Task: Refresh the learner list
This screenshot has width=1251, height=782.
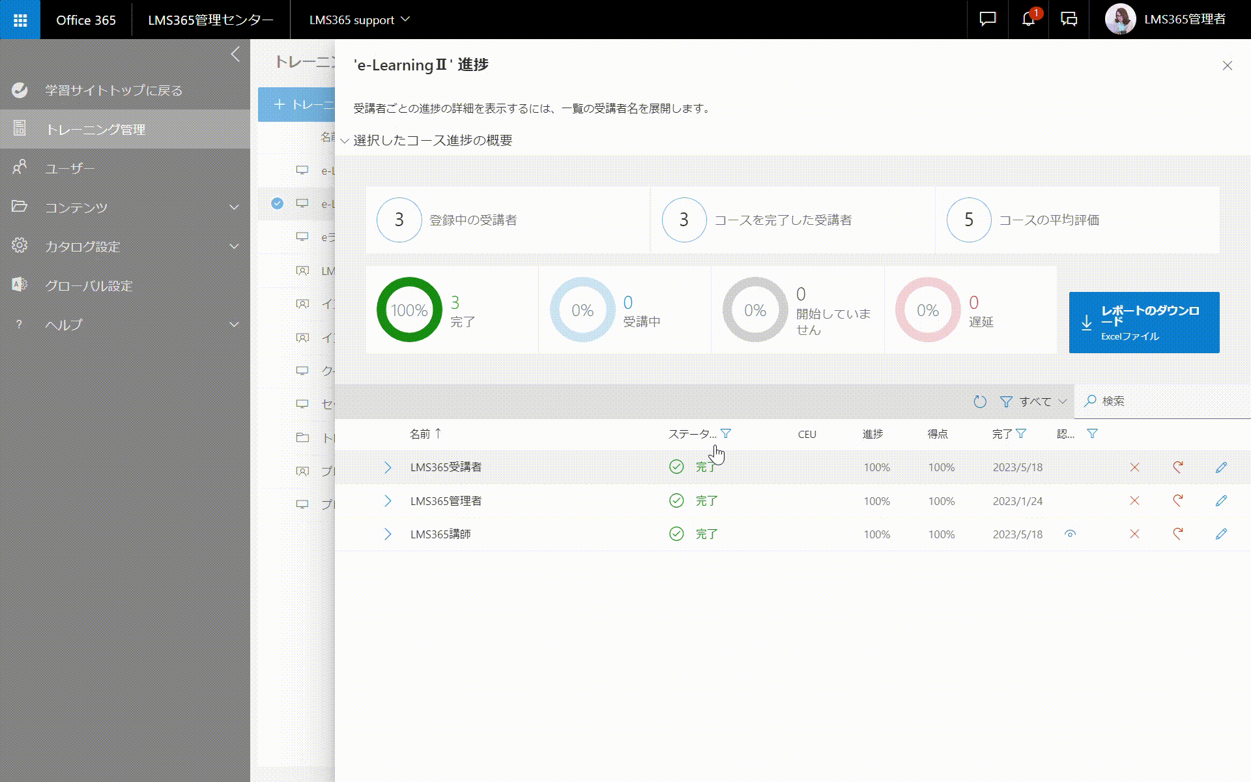Action: 980,401
